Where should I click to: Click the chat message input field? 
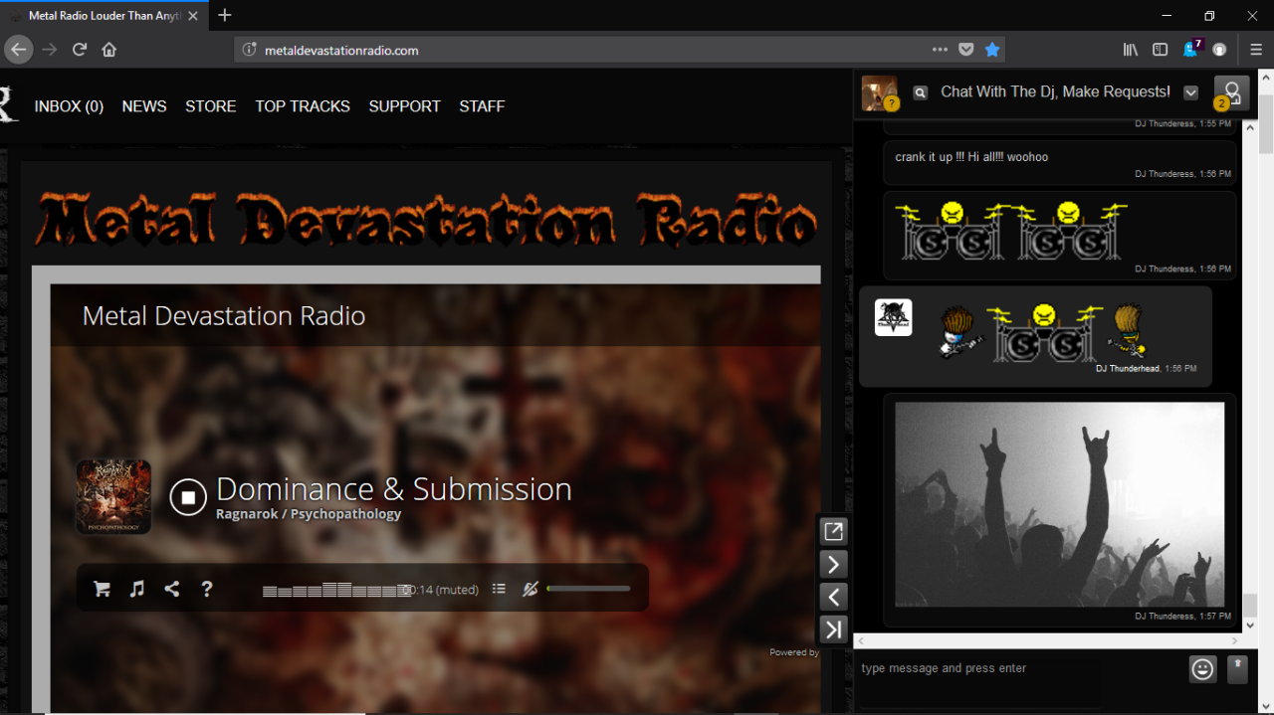click(1015, 668)
